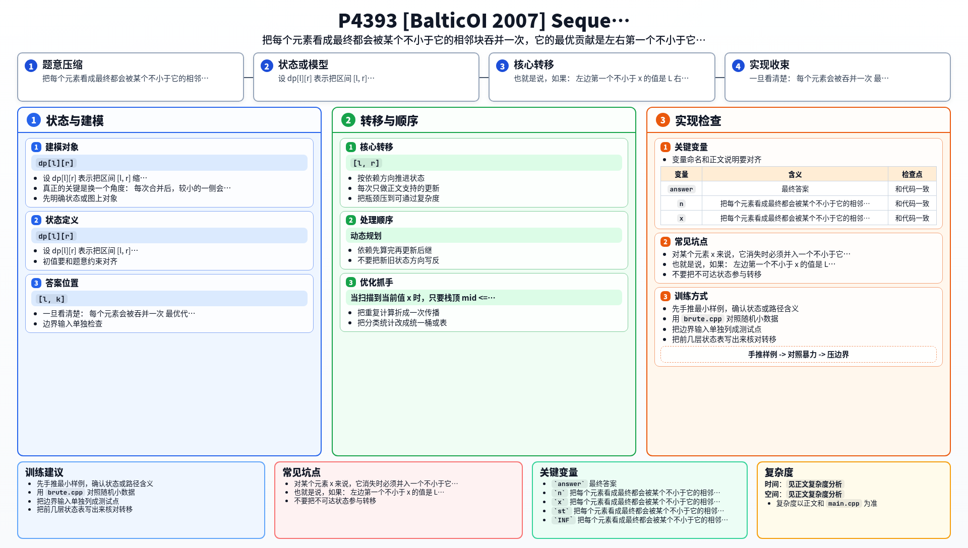The width and height of the screenshot is (968, 548).
Task: Click the 常见坑点 footer card heading
Action: click(301, 472)
